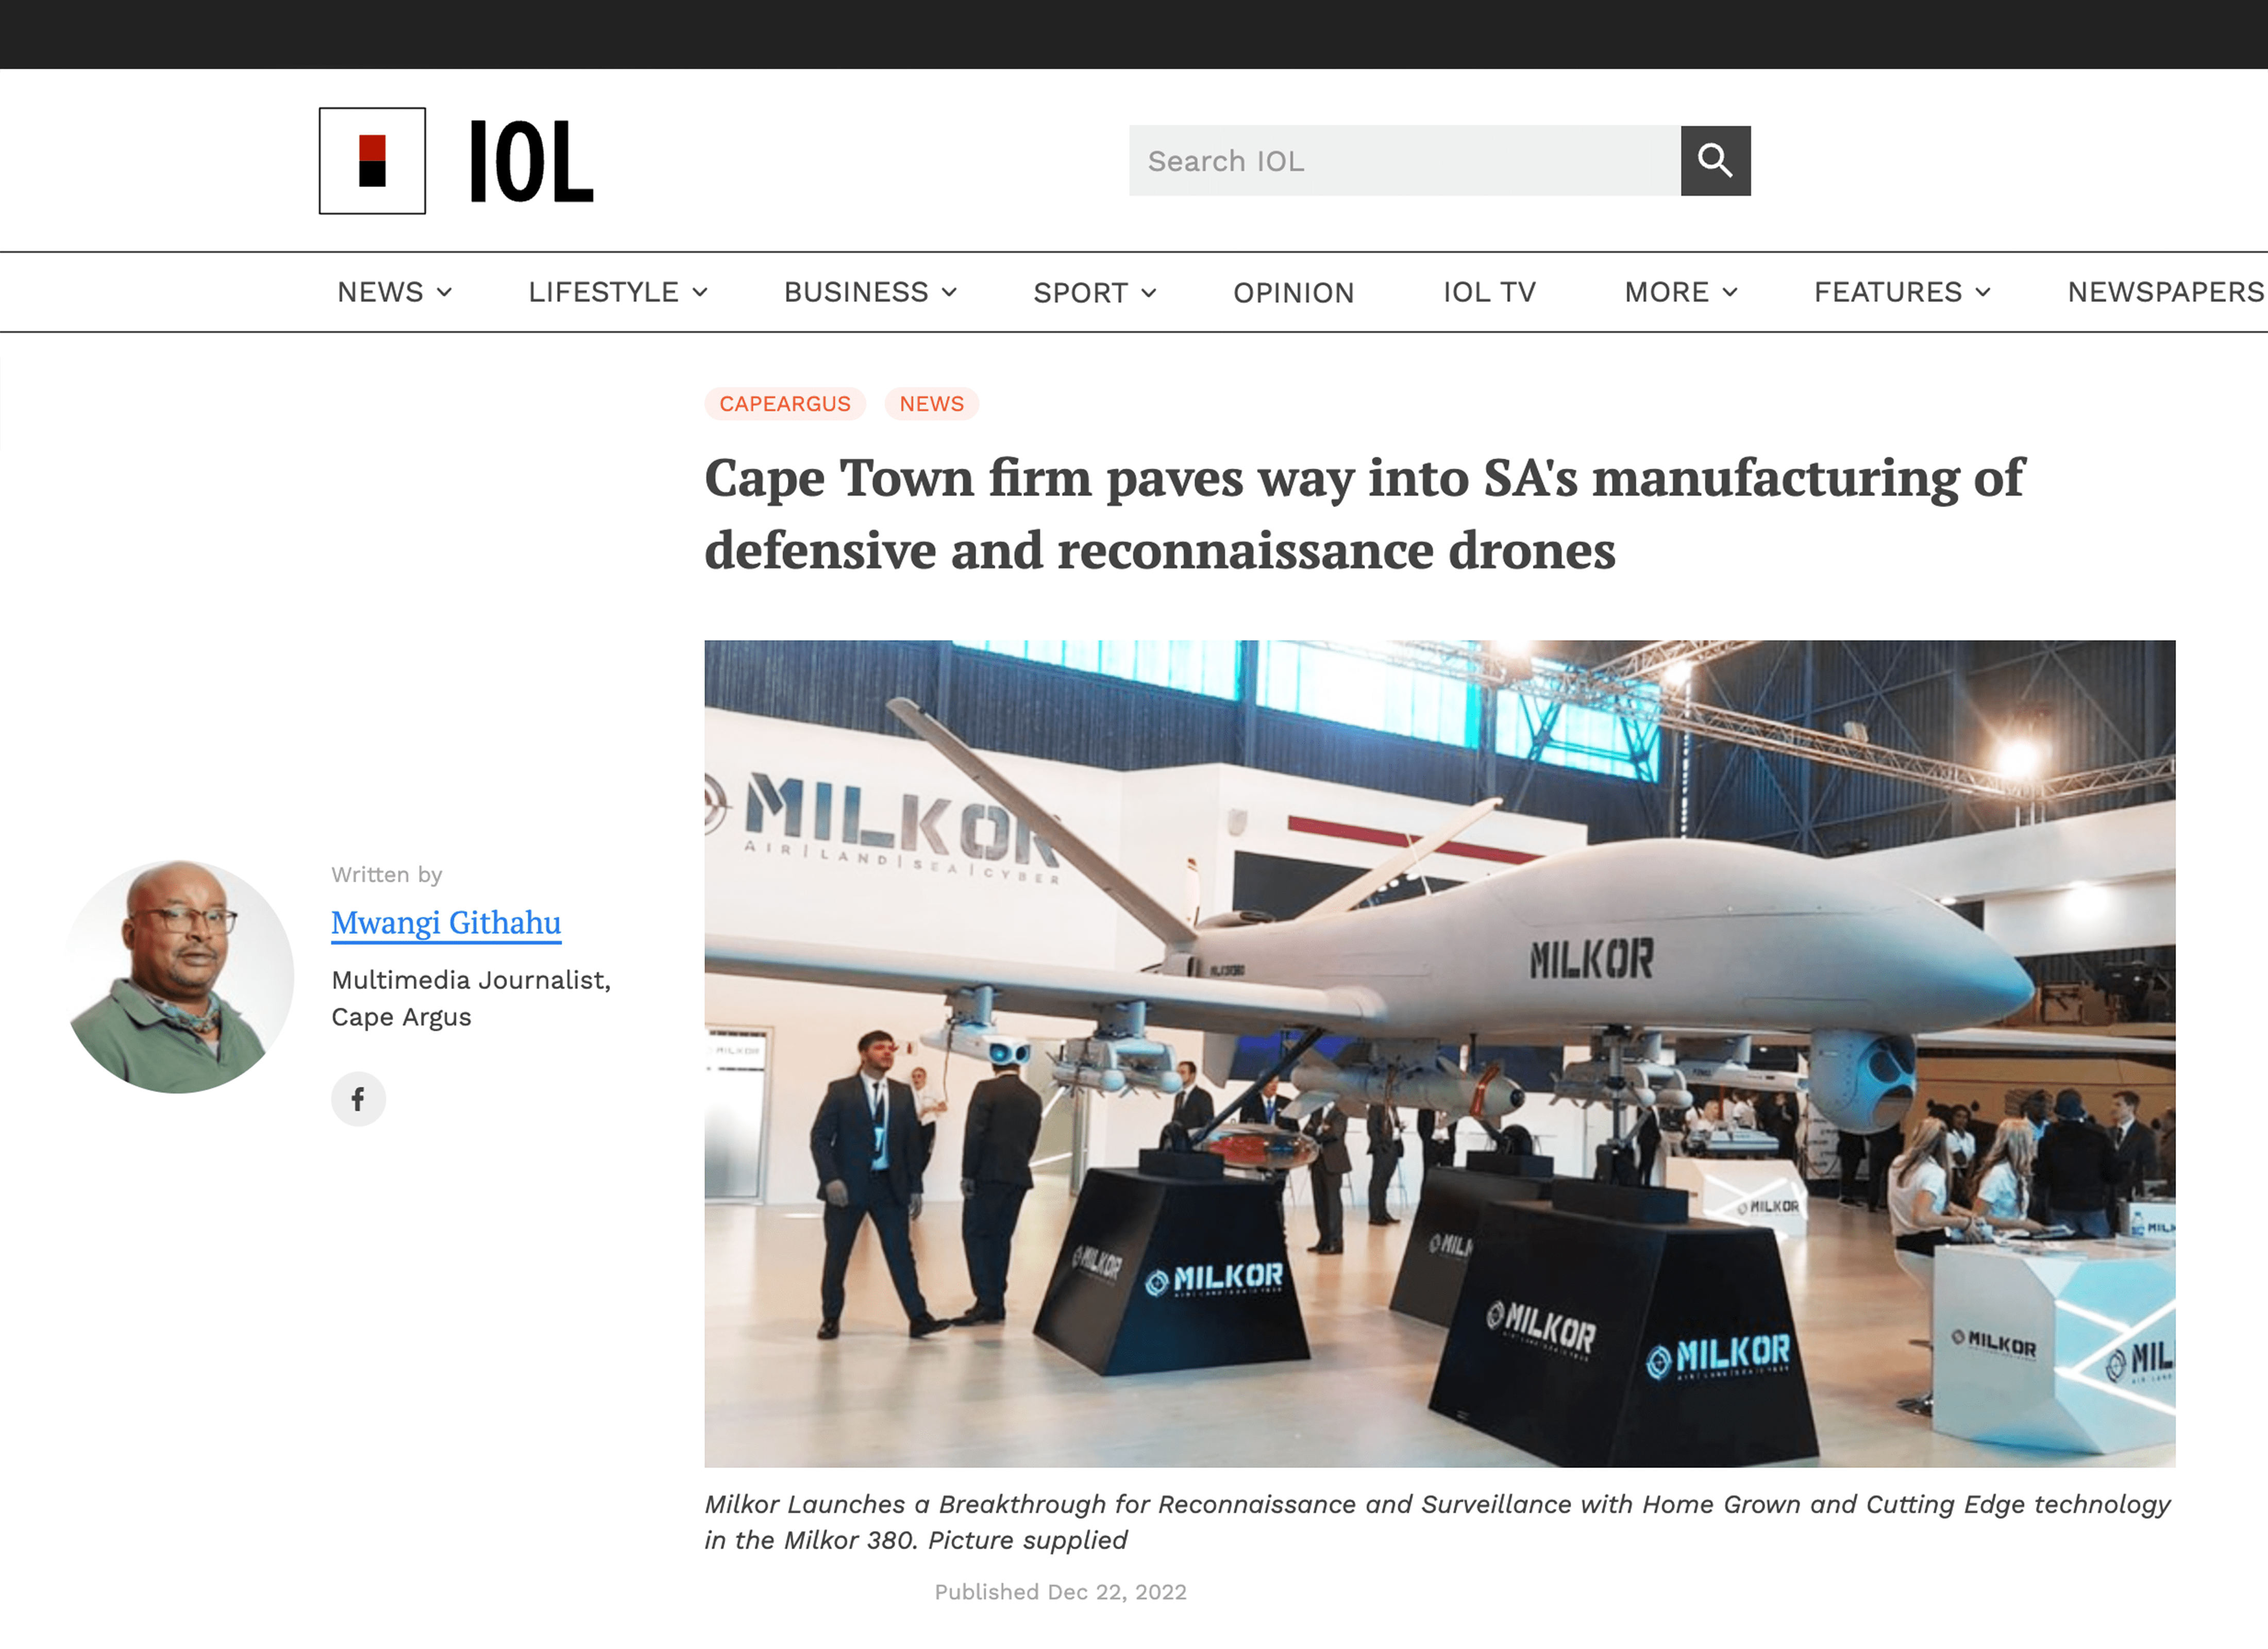Click the IOL wordmark logo
Viewport: 2268px width, 1649px height.
(531, 161)
